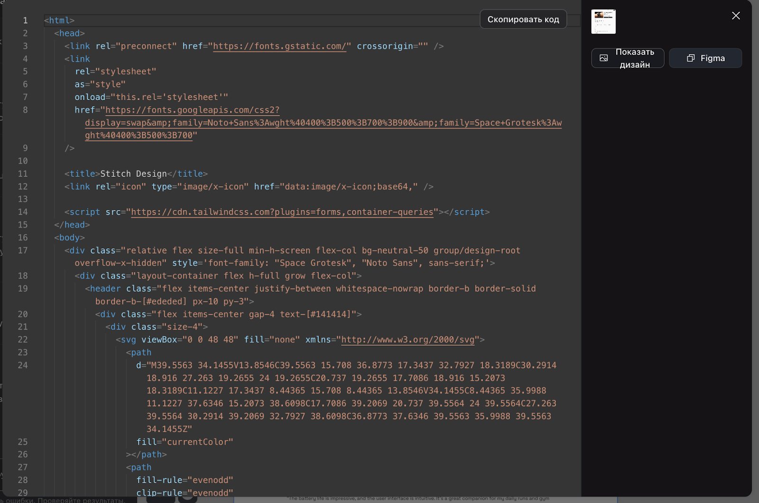The image size is (759, 503).
Task: Click line number 11 in the gutter
Action: (x=23, y=174)
